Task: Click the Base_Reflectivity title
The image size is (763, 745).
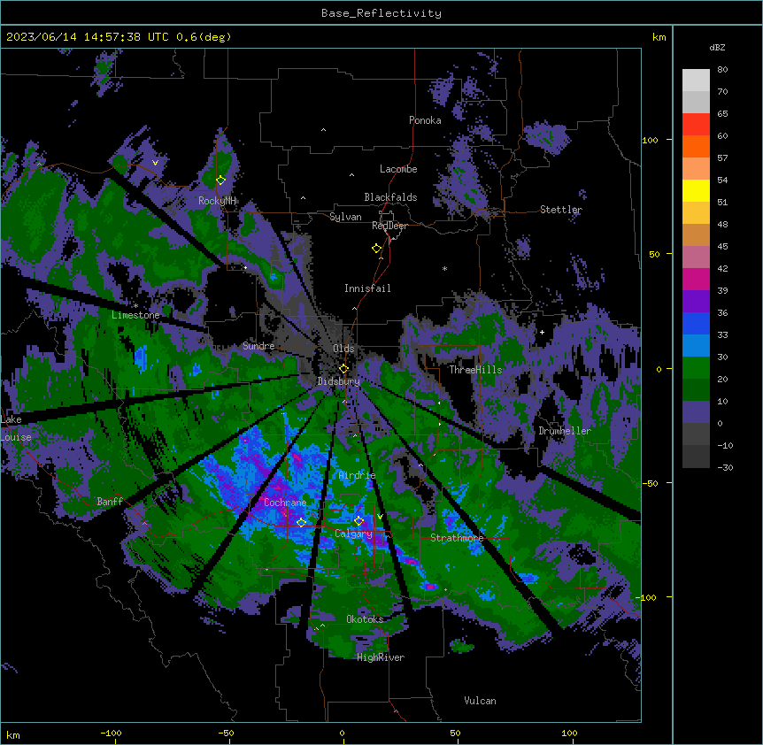Action: pyautogui.click(x=381, y=13)
